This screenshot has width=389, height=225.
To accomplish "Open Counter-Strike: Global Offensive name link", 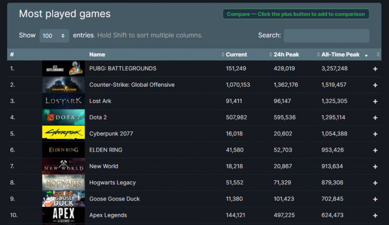I will click(132, 85).
